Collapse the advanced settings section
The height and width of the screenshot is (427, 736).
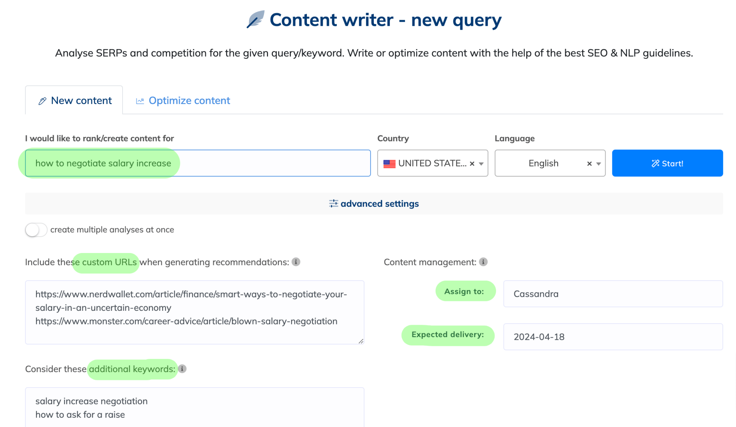click(x=379, y=203)
